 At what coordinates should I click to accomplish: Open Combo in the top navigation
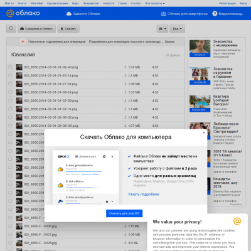[136, 3]
